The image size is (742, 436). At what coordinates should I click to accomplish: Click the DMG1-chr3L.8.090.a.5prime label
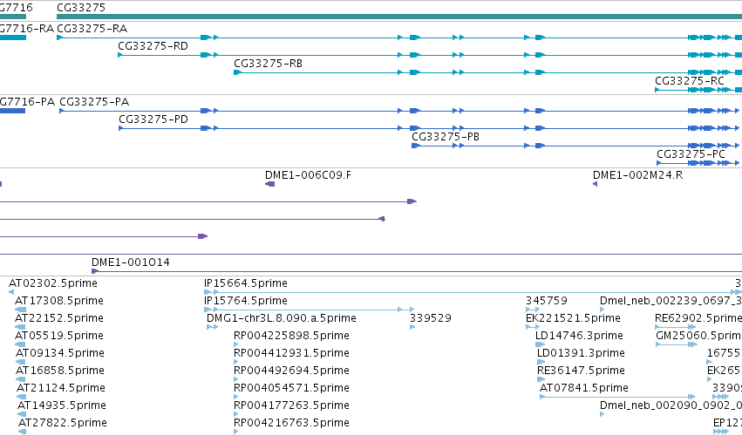[282, 318]
